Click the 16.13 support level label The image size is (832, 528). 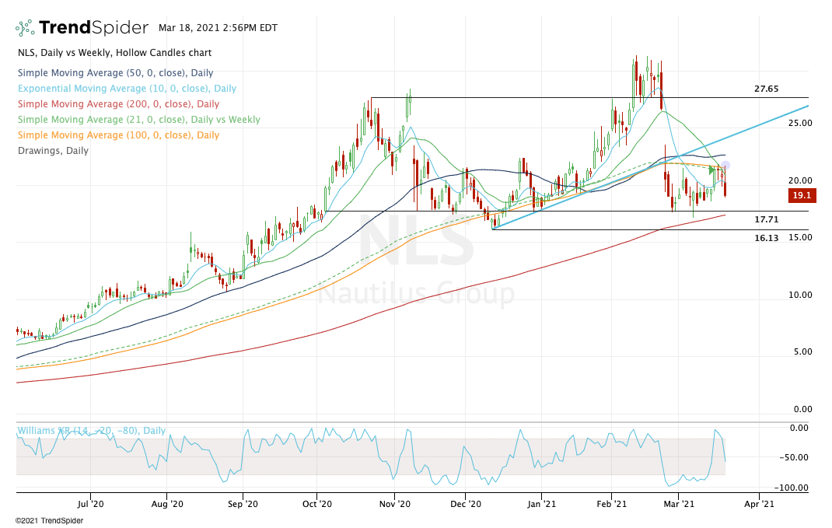click(766, 238)
